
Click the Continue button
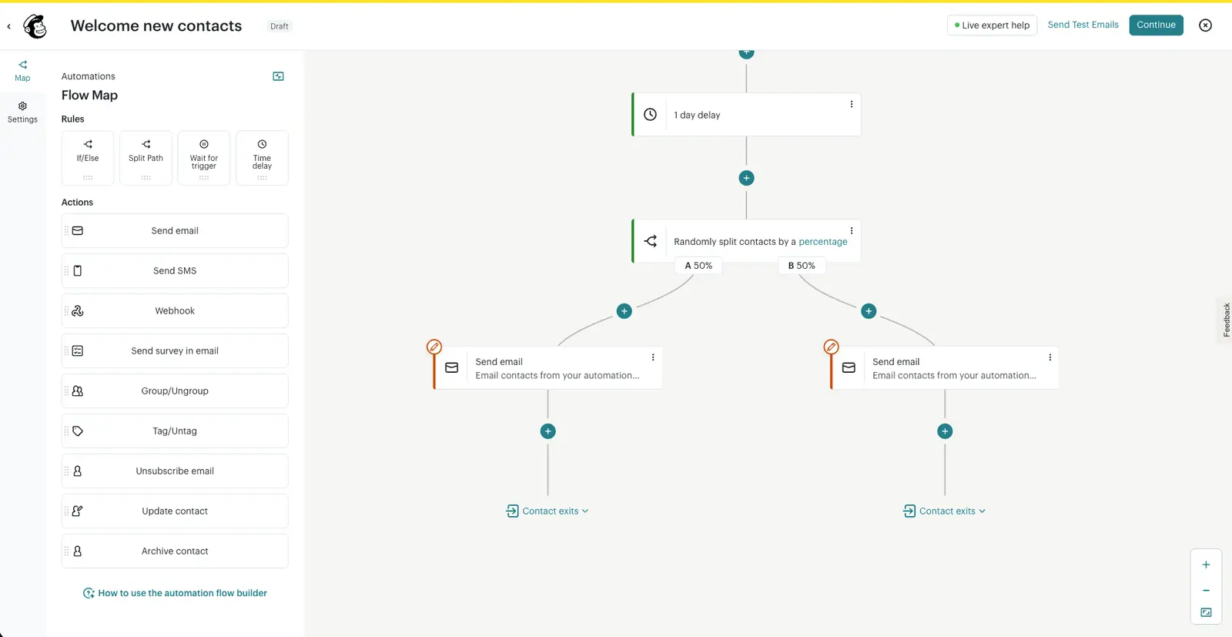1156,25
